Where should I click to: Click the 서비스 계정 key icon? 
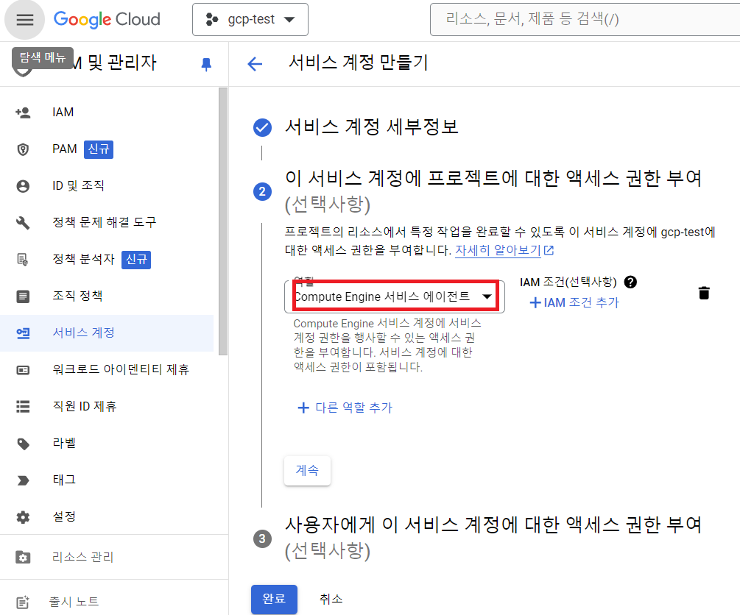(x=23, y=333)
